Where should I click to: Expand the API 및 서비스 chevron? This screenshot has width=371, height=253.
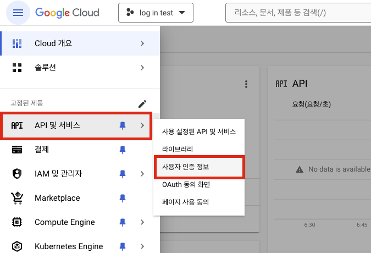click(x=142, y=125)
